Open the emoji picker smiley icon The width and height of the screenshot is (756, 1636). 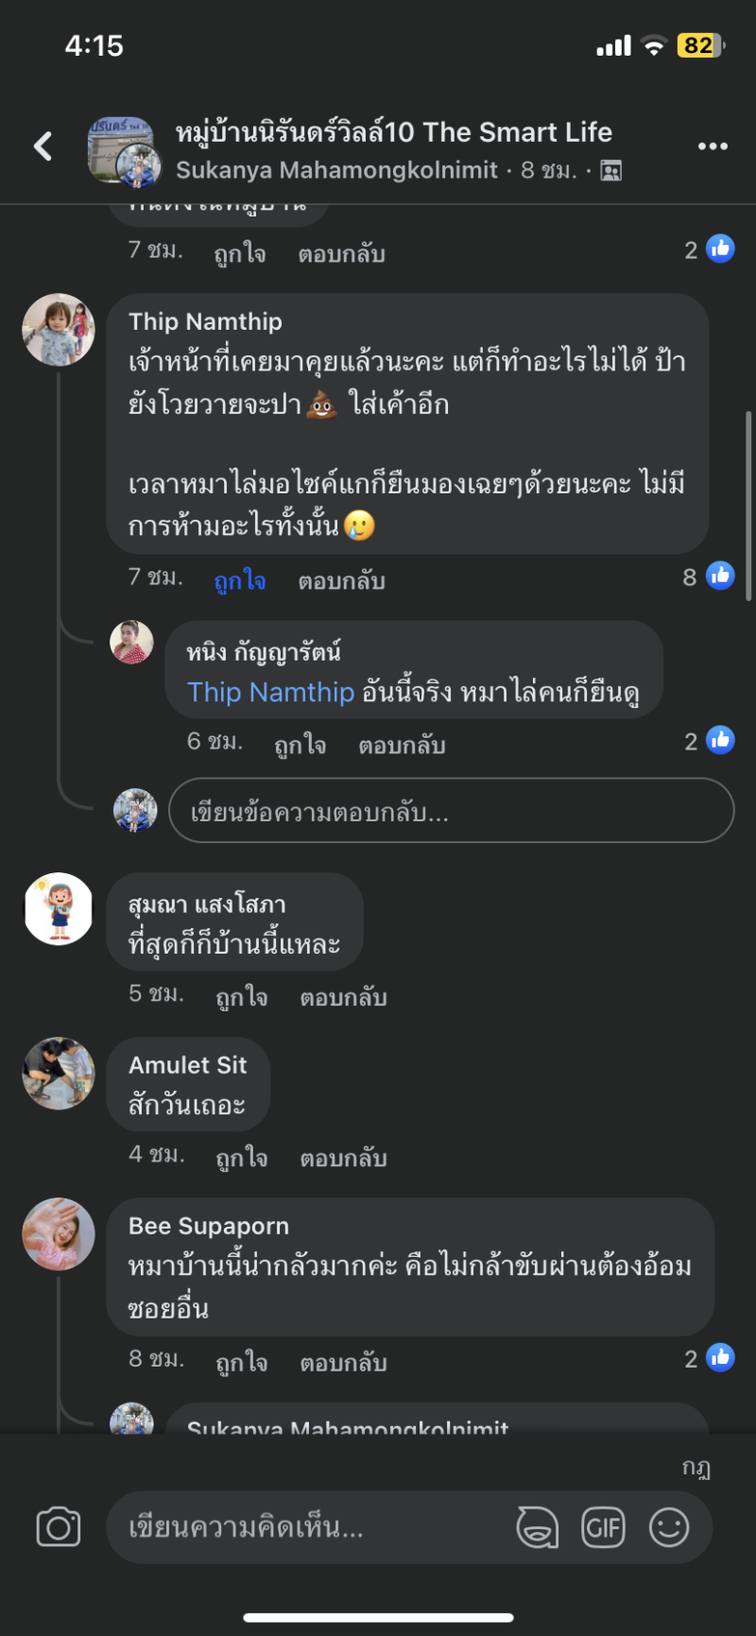coord(669,1528)
